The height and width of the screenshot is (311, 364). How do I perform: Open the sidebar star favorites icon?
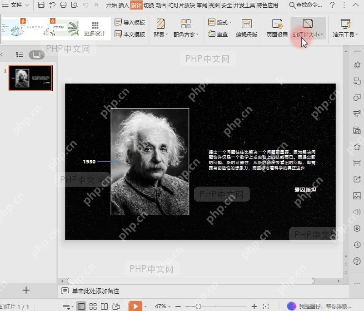pyautogui.click(x=357, y=147)
